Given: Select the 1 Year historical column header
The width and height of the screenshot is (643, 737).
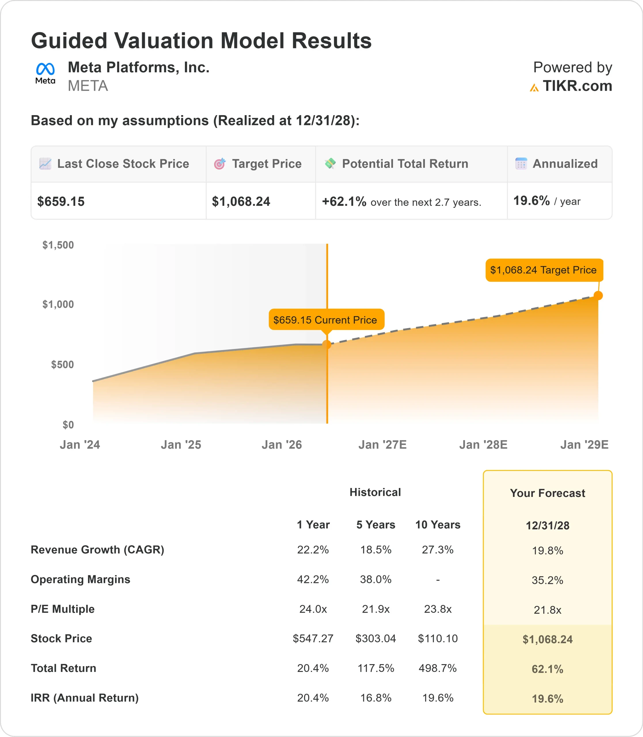Looking at the screenshot, I should tap(313, 525).
